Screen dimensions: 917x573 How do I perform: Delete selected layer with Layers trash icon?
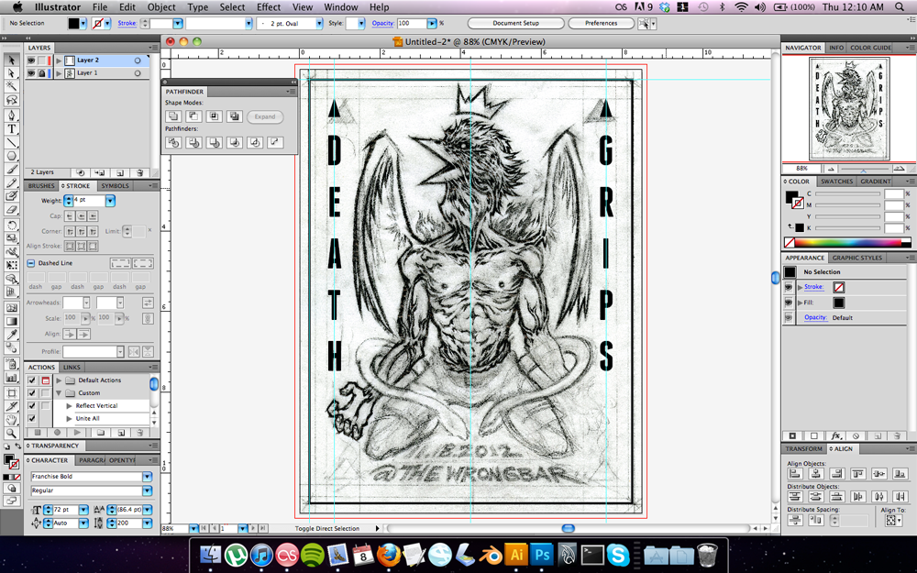(140, 173)
